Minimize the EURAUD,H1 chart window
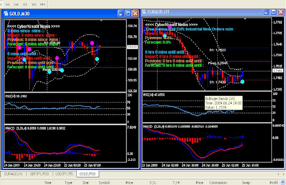Image resolution: width=286 pixels, height=185 pixels. click(x=266, y=12)
